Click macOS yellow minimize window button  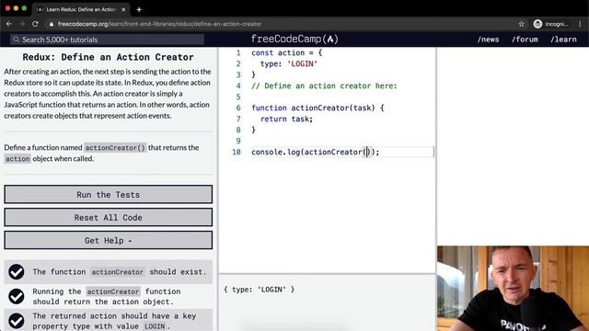(x=16, y=8)
